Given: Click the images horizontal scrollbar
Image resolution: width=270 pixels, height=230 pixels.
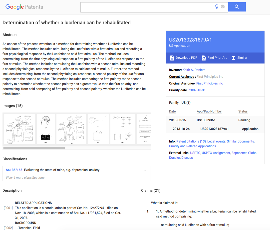Looking at the screenshot, I should pos(34,148).
